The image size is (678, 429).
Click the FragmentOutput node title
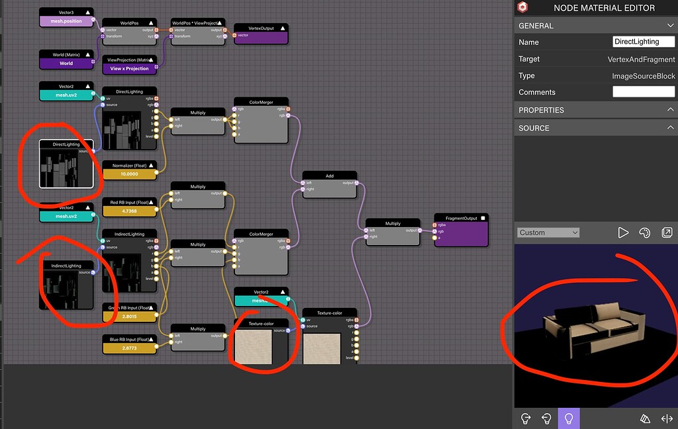tap(461, 218)
